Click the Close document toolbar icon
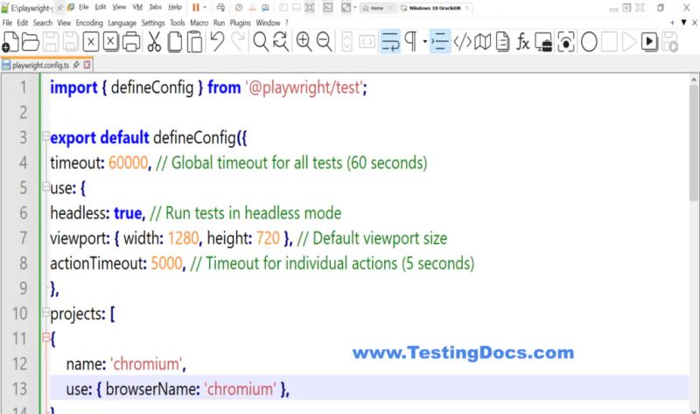The height and width of the screenshot is (414, 700). point(91,42)
